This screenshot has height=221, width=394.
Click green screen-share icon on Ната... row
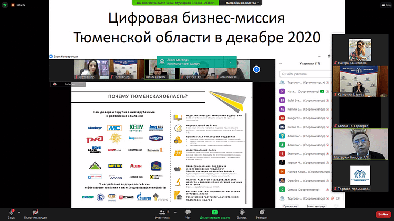point(322,92)
